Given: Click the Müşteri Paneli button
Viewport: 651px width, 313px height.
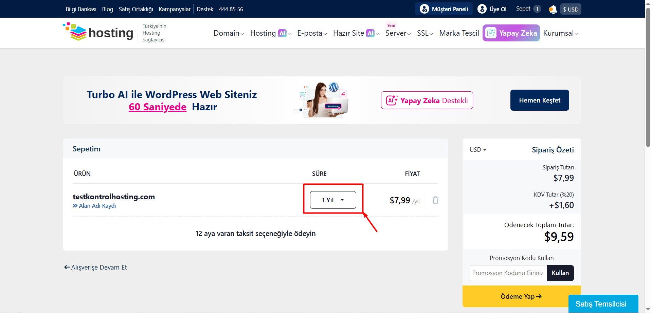Looking at the screenshot, I should click(x=444, y=9).
